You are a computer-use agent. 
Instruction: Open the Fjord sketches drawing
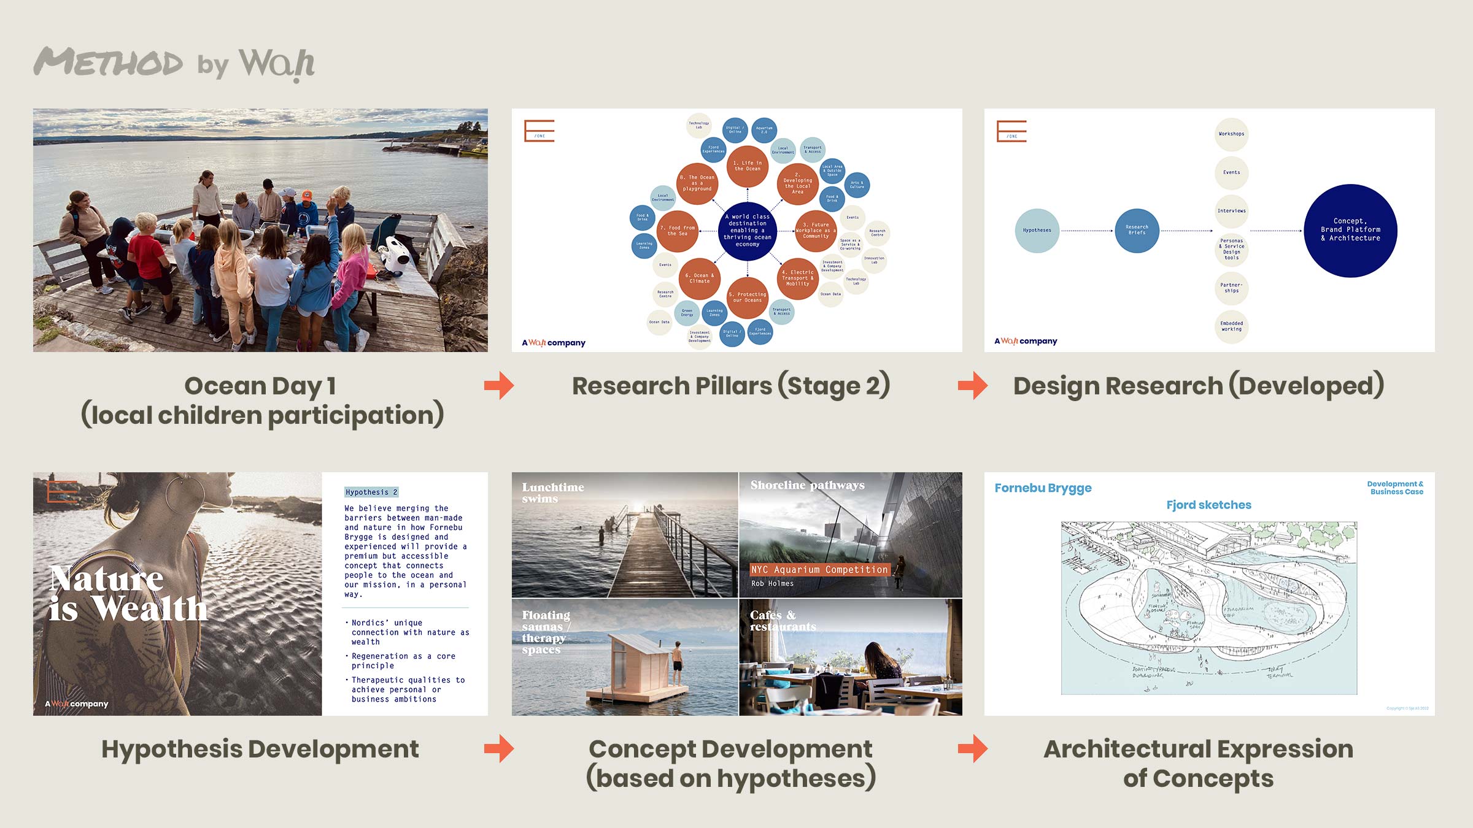point(1208,608)
